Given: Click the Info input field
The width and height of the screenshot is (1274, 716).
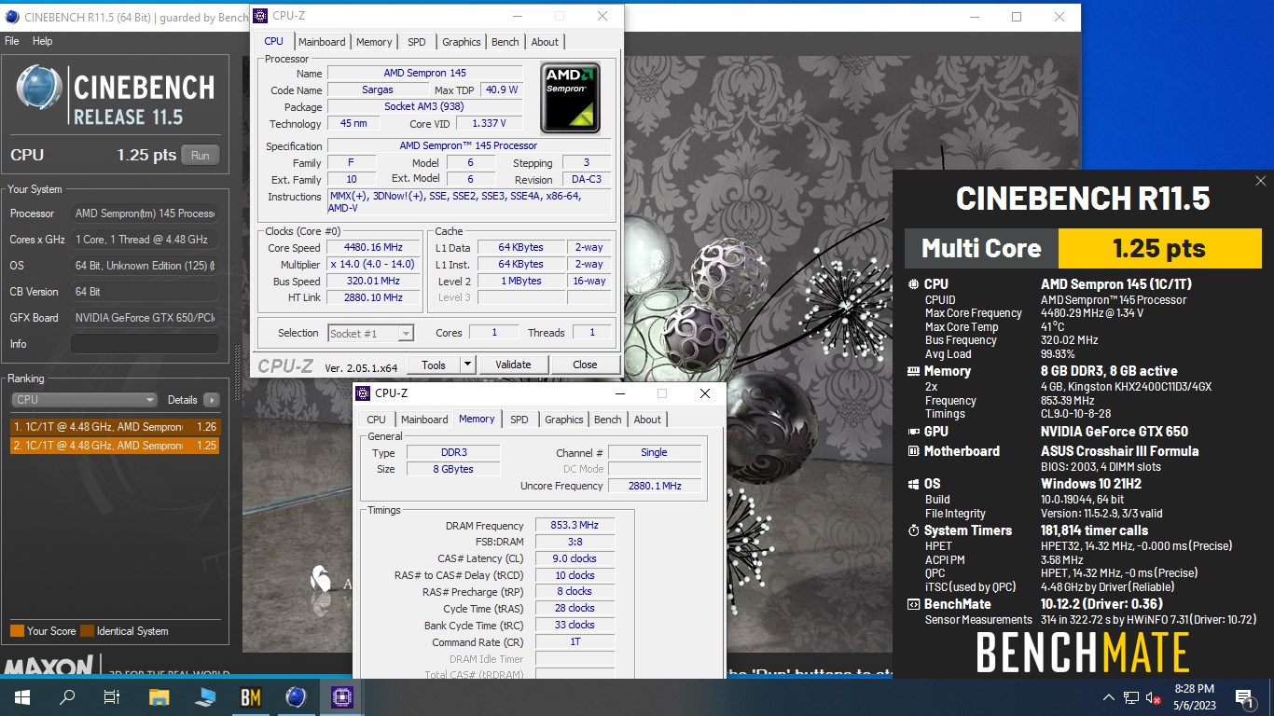Looking at the screenshot, I should (145, 344).
